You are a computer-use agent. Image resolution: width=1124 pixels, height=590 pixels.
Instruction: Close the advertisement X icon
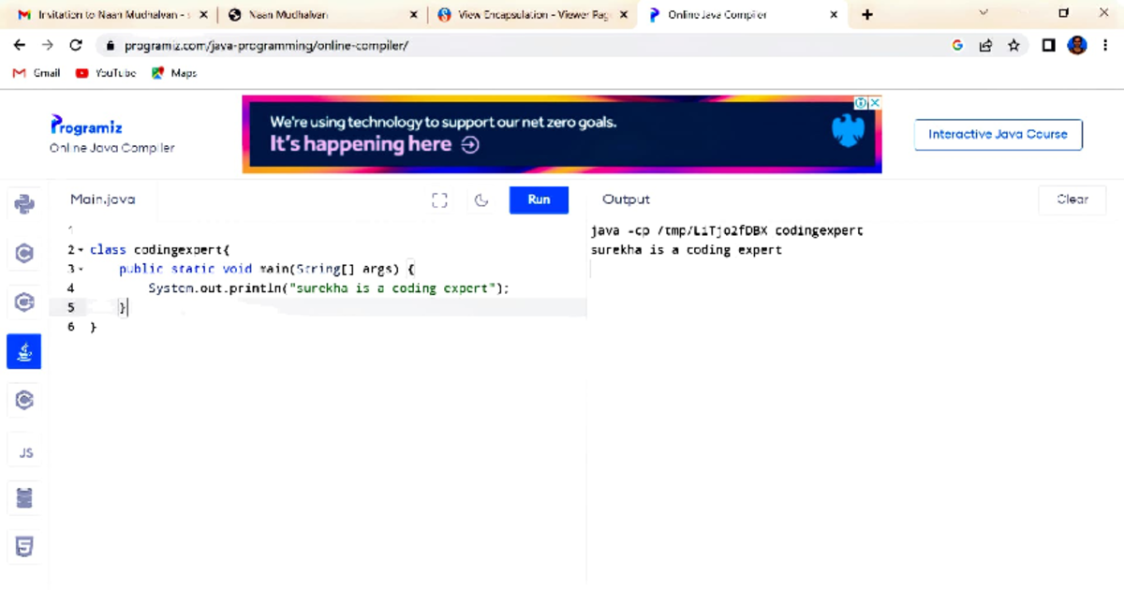(874, 103)
